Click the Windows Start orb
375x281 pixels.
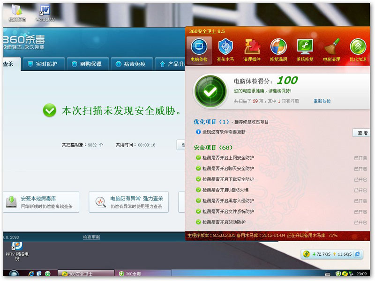pos(14,274)
